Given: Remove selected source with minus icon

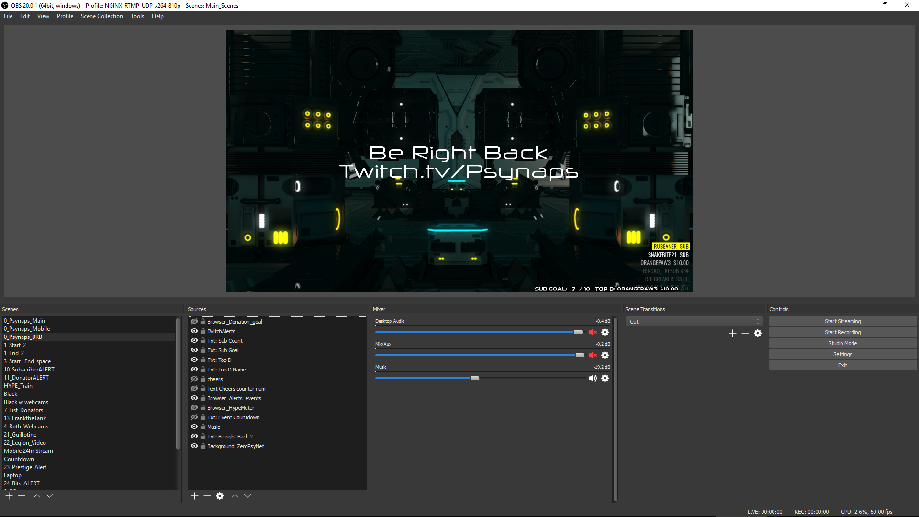Looking at the screenshot, I should [x=207, y=496].
